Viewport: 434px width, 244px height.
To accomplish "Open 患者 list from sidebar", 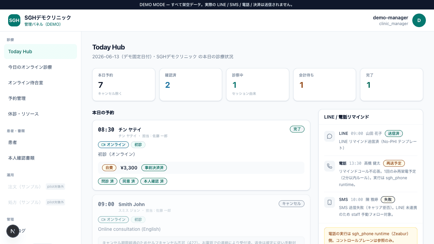I will (x=40, y=143).
